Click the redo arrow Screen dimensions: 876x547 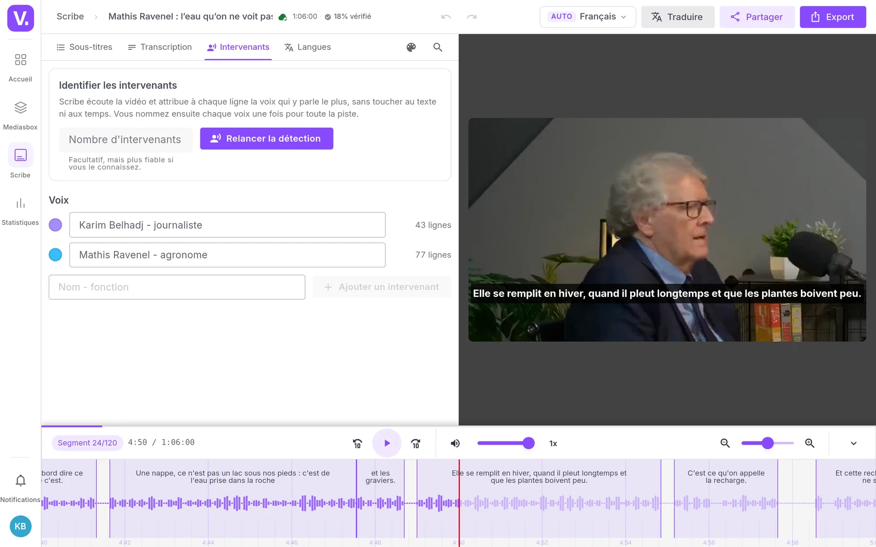point(471,17)
